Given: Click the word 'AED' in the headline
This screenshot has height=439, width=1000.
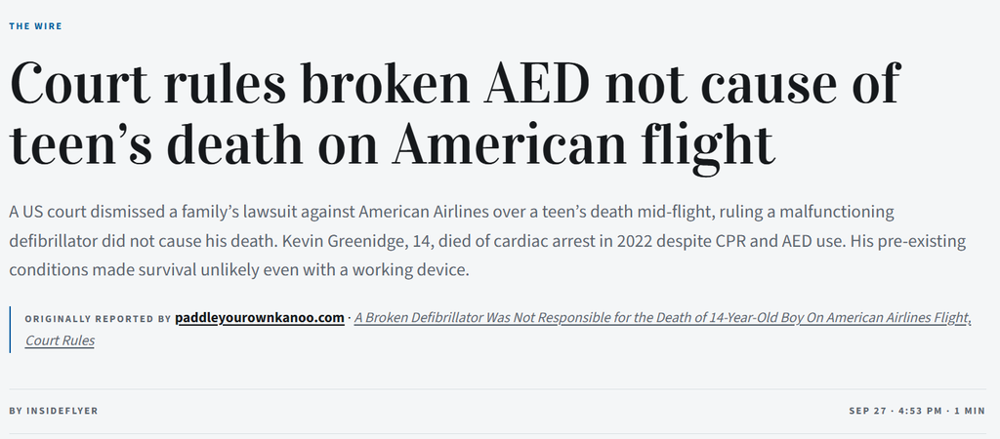Looking at the screenshot, I should (x=537, y=84).
